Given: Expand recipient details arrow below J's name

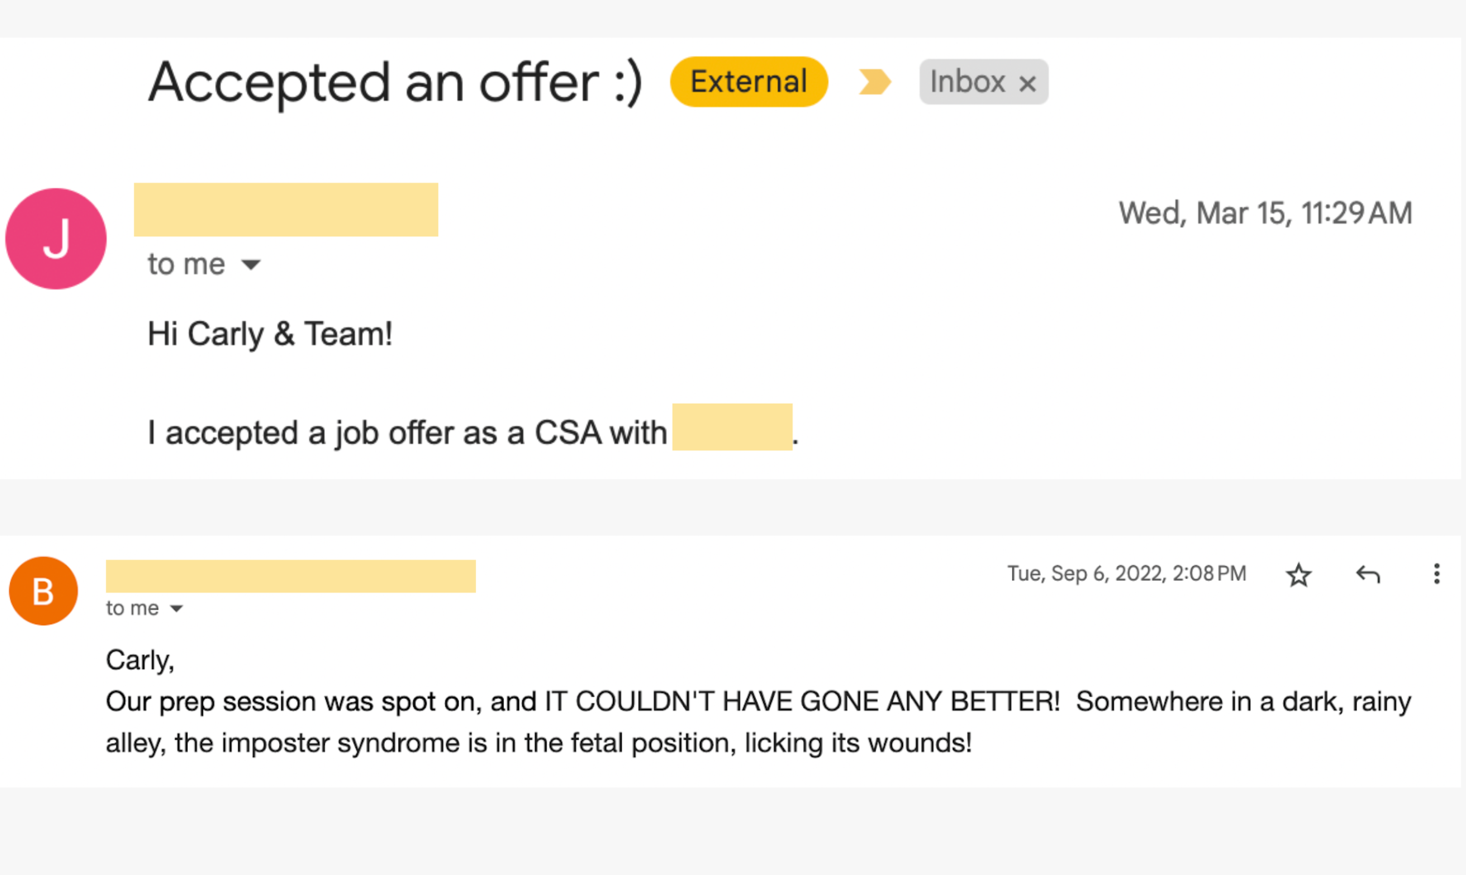Looking at the screenshot, I should pos(251,264).
